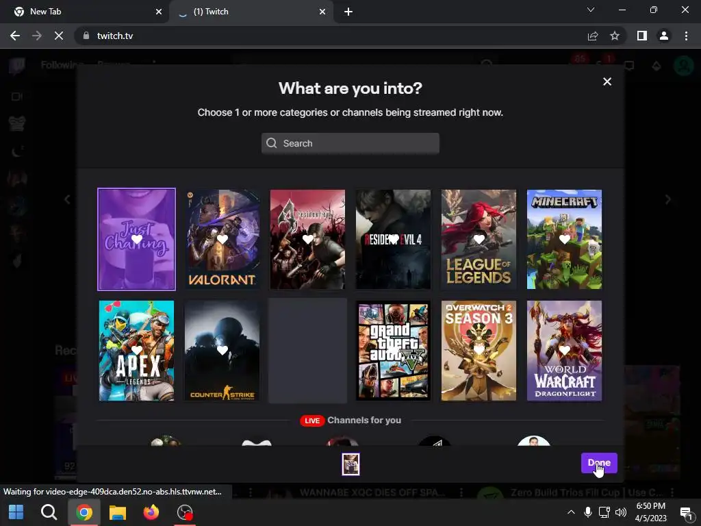Click the Done button

pos(599,463)
